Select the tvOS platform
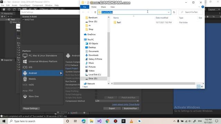 pyautogui.click(x=42, y=85)
